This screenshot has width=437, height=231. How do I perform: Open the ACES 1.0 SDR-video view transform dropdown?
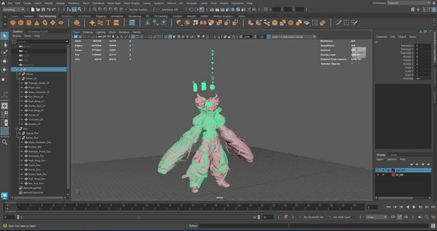tap(294, 37)
